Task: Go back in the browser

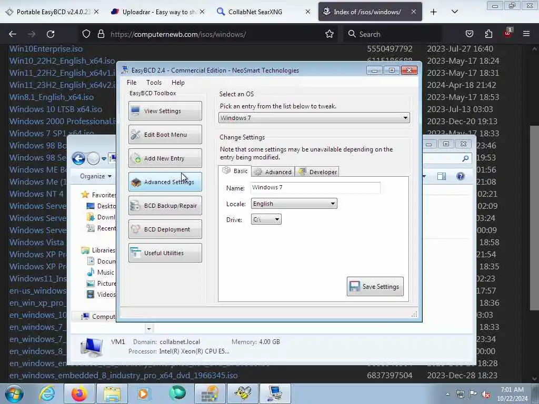Action: [13, 34]
